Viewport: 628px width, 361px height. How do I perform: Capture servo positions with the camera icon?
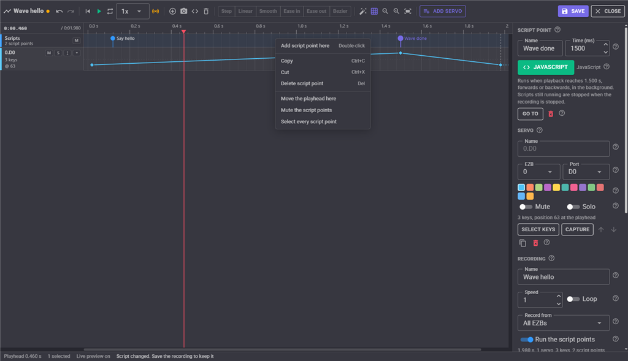coord(184,11)
